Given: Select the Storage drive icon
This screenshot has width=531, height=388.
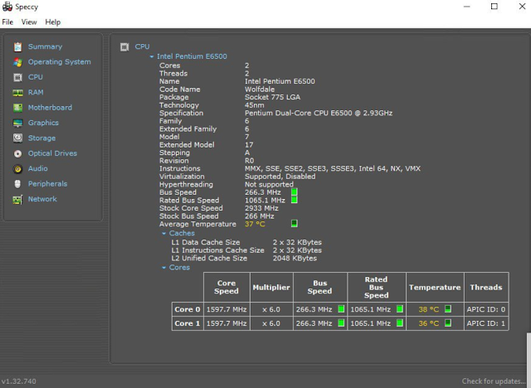Looking at the screenshot, I should 17,138.
